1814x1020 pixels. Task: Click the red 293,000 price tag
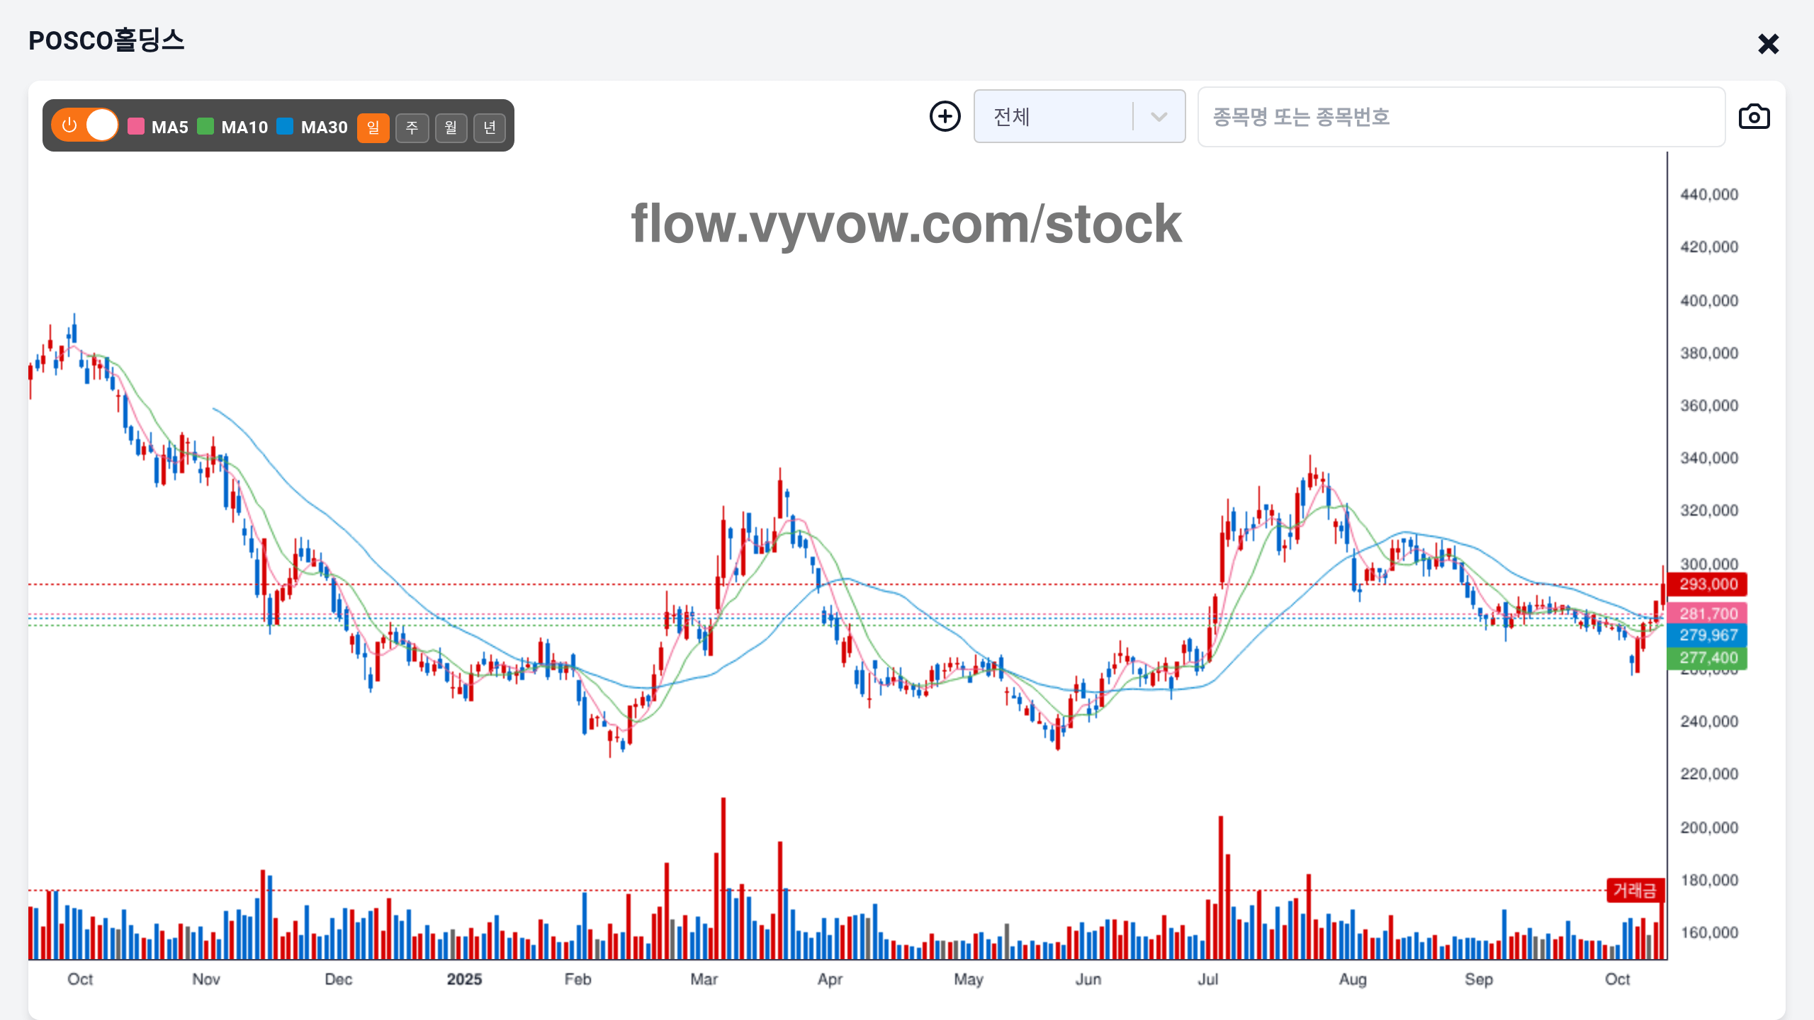click(x=1708, y=584)
